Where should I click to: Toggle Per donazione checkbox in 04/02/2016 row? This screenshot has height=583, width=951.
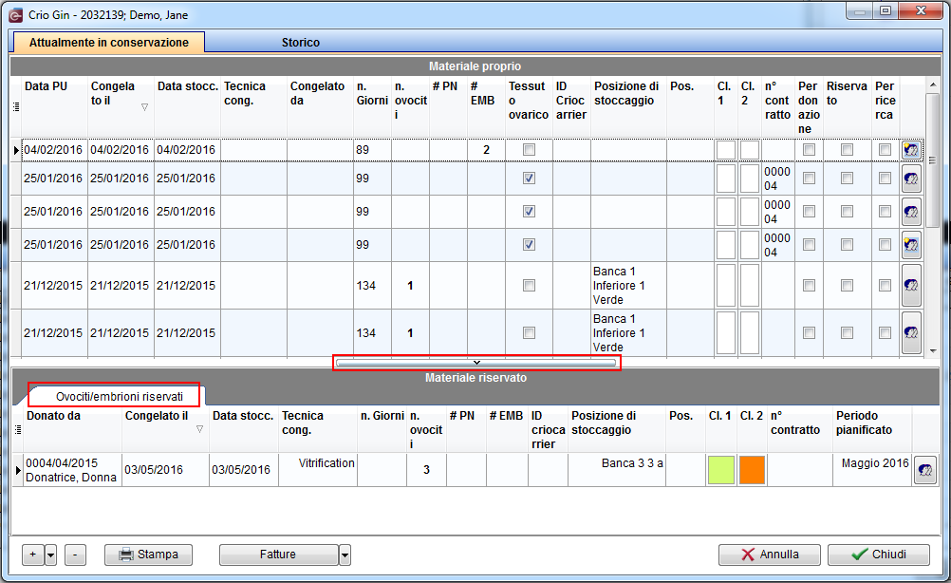(809, 150)
